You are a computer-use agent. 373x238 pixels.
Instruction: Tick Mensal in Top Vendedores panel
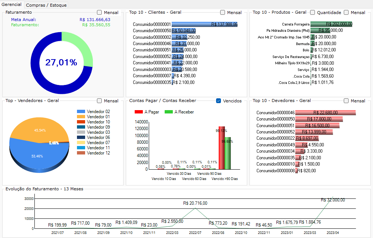[100, 101]
